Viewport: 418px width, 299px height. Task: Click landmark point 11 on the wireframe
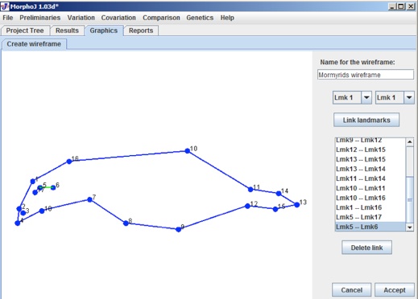250,190
